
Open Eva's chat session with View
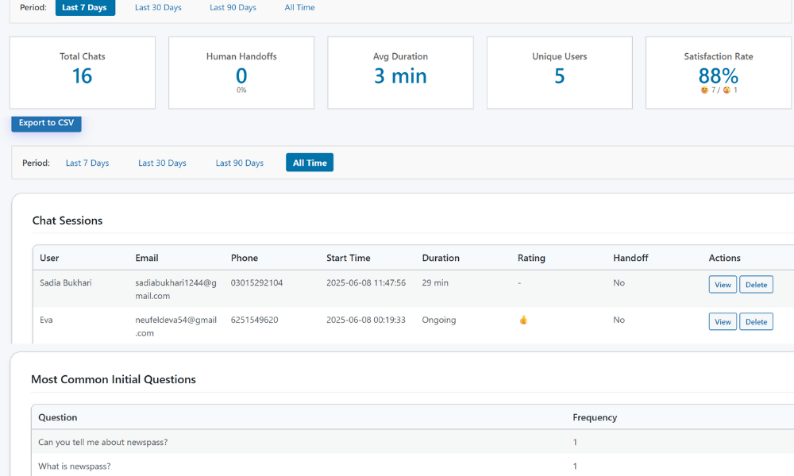click(723, 321)
